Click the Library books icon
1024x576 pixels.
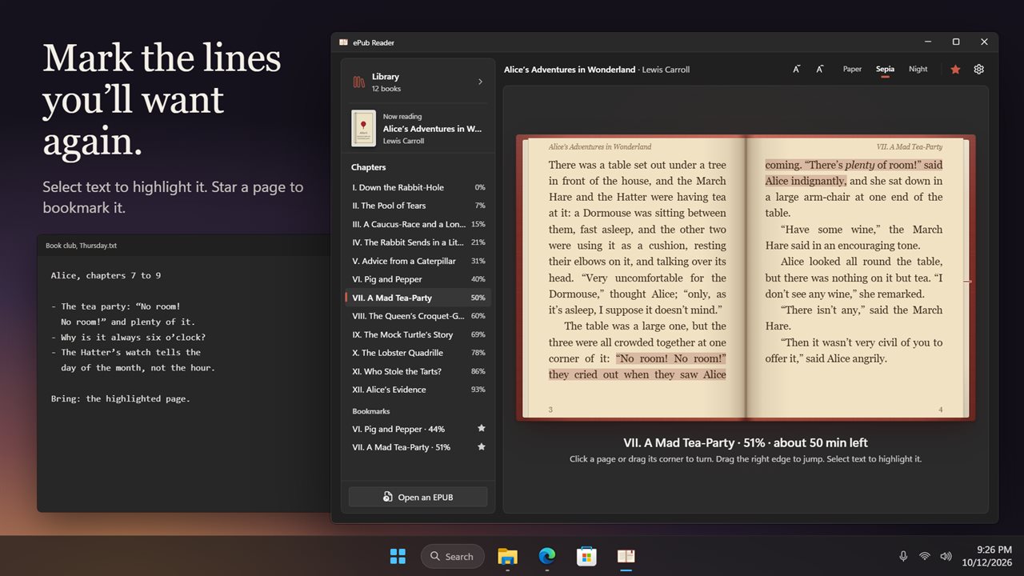tap(359, 82)
